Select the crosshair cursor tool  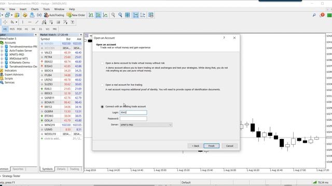[5, 22]
